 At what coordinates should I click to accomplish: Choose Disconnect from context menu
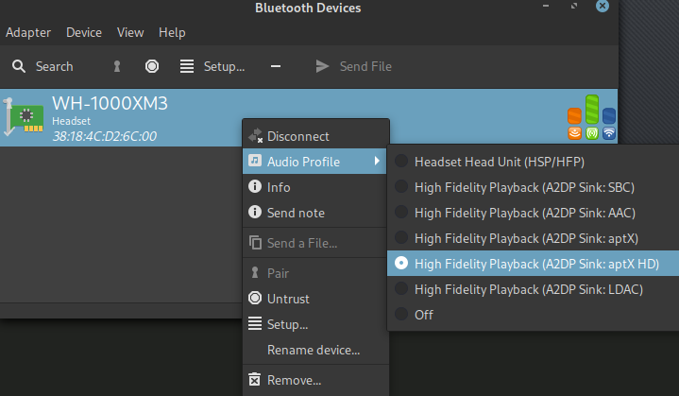314,136
